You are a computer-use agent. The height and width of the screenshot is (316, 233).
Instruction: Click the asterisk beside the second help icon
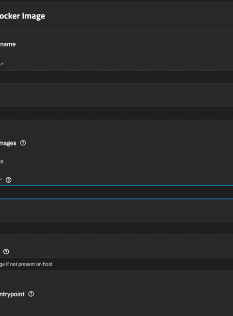coord(1,179)
